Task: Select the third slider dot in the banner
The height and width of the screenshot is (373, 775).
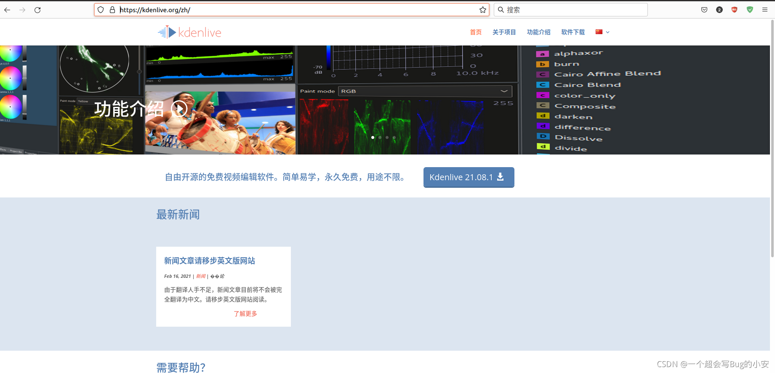Action: [x=387, y=137]
